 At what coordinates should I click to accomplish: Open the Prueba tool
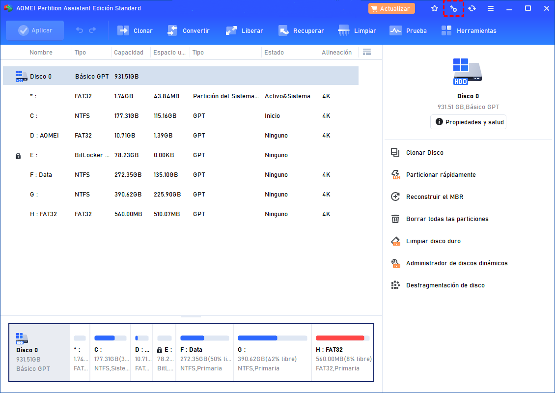pyautogui.click(x=408, y=30)
